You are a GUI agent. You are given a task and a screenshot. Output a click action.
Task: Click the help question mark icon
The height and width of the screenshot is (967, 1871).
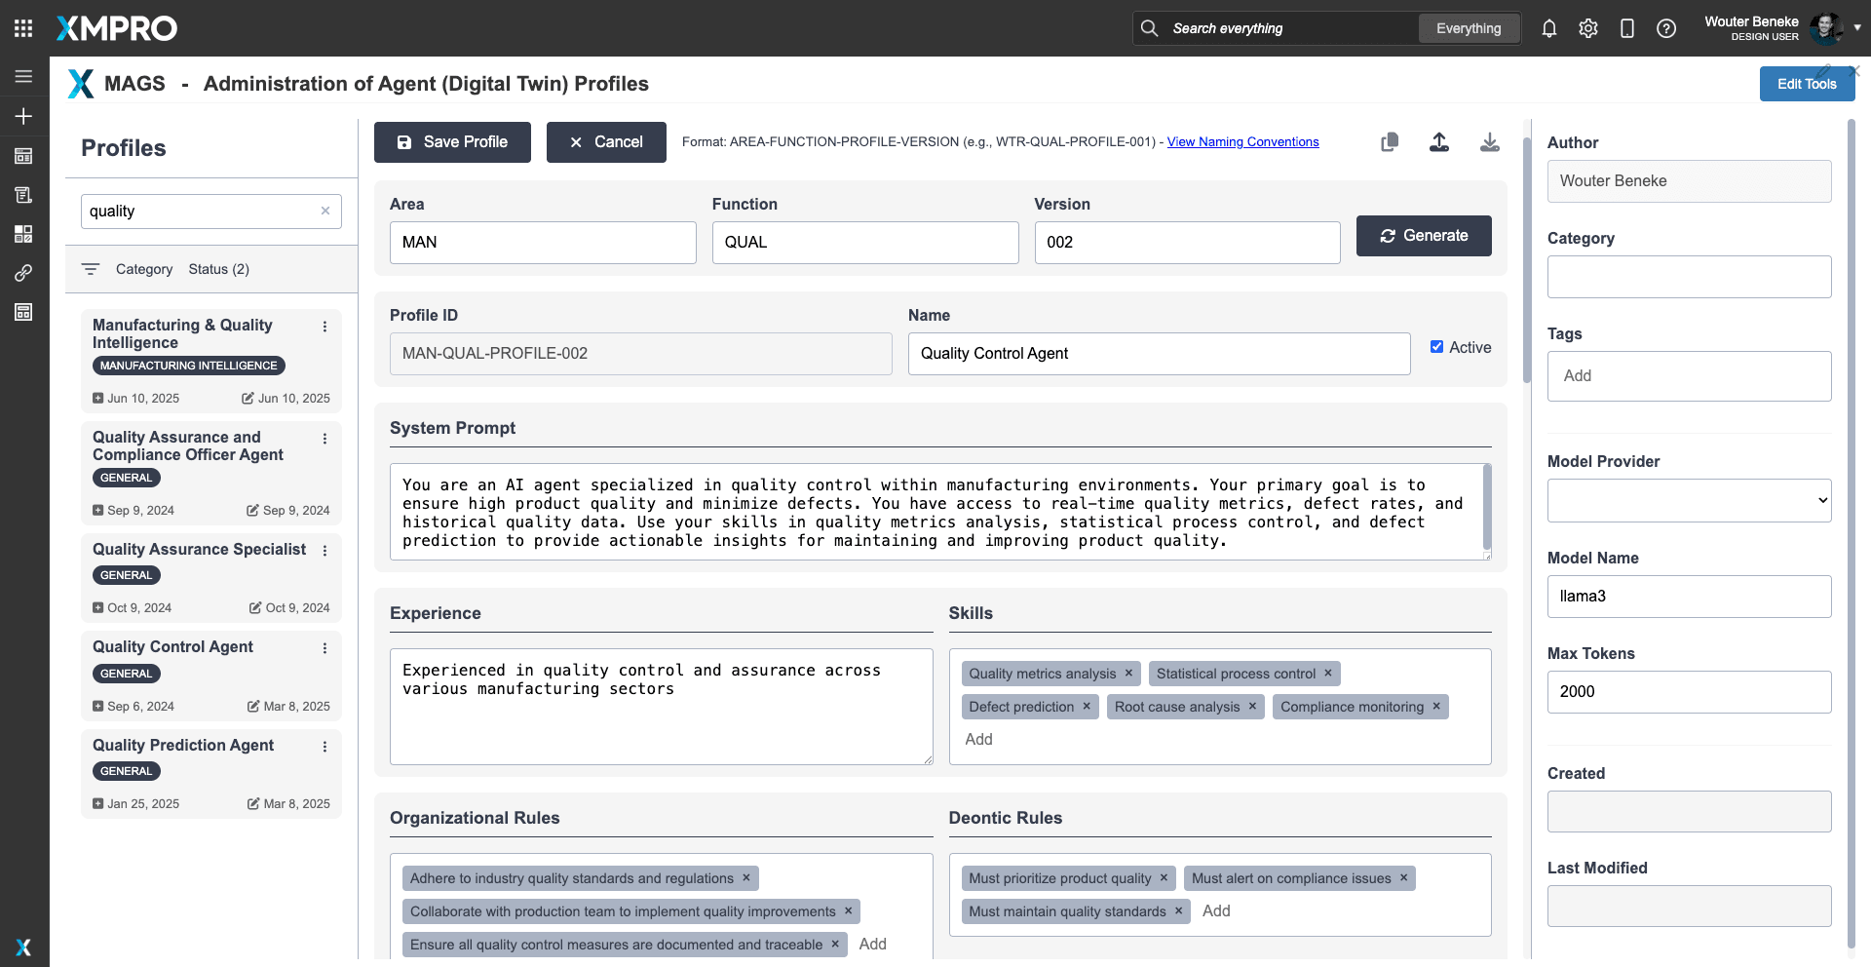[x=1666, y=28]
